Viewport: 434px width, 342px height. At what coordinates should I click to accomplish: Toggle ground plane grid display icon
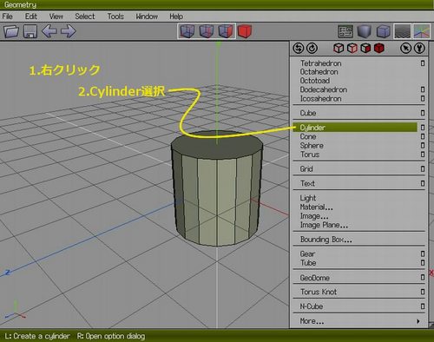pyautogui.click(x=403, y=31)
